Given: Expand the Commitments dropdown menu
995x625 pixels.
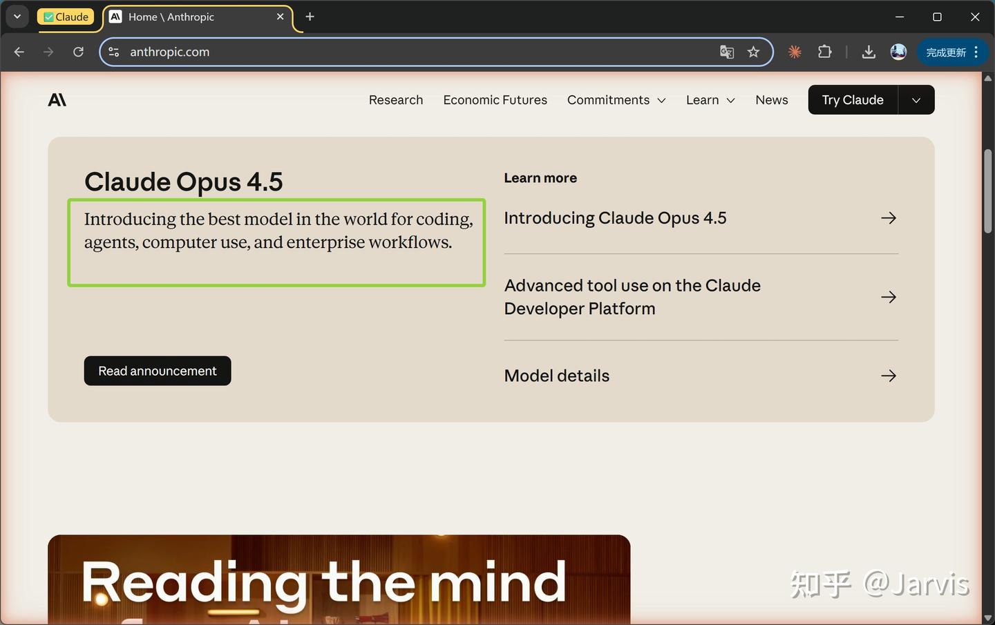Looking at the screenshot, I should pyautogui.click(x=616, y=100).
